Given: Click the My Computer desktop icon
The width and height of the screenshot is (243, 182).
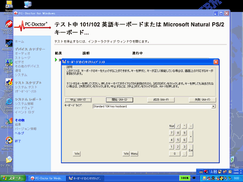Looking at the screenshot, I should tap(27, 5).
